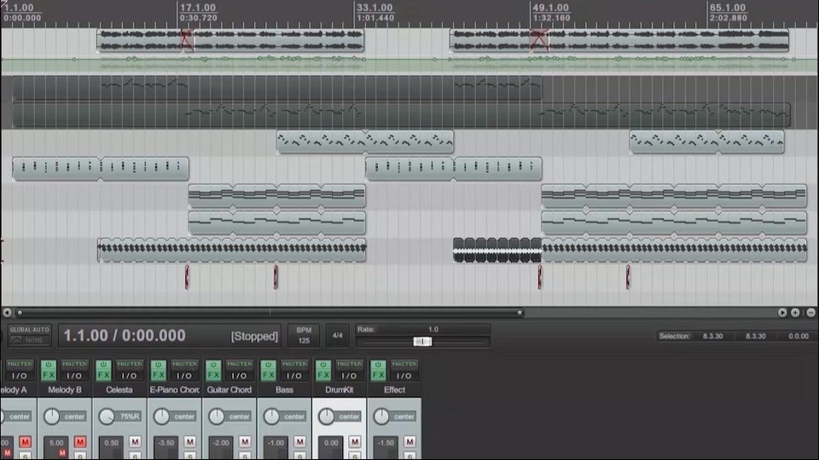Select the dark DrumKit fill clip
The width and height of the screenshot is (819, 460).
click(x=497, y=250)
